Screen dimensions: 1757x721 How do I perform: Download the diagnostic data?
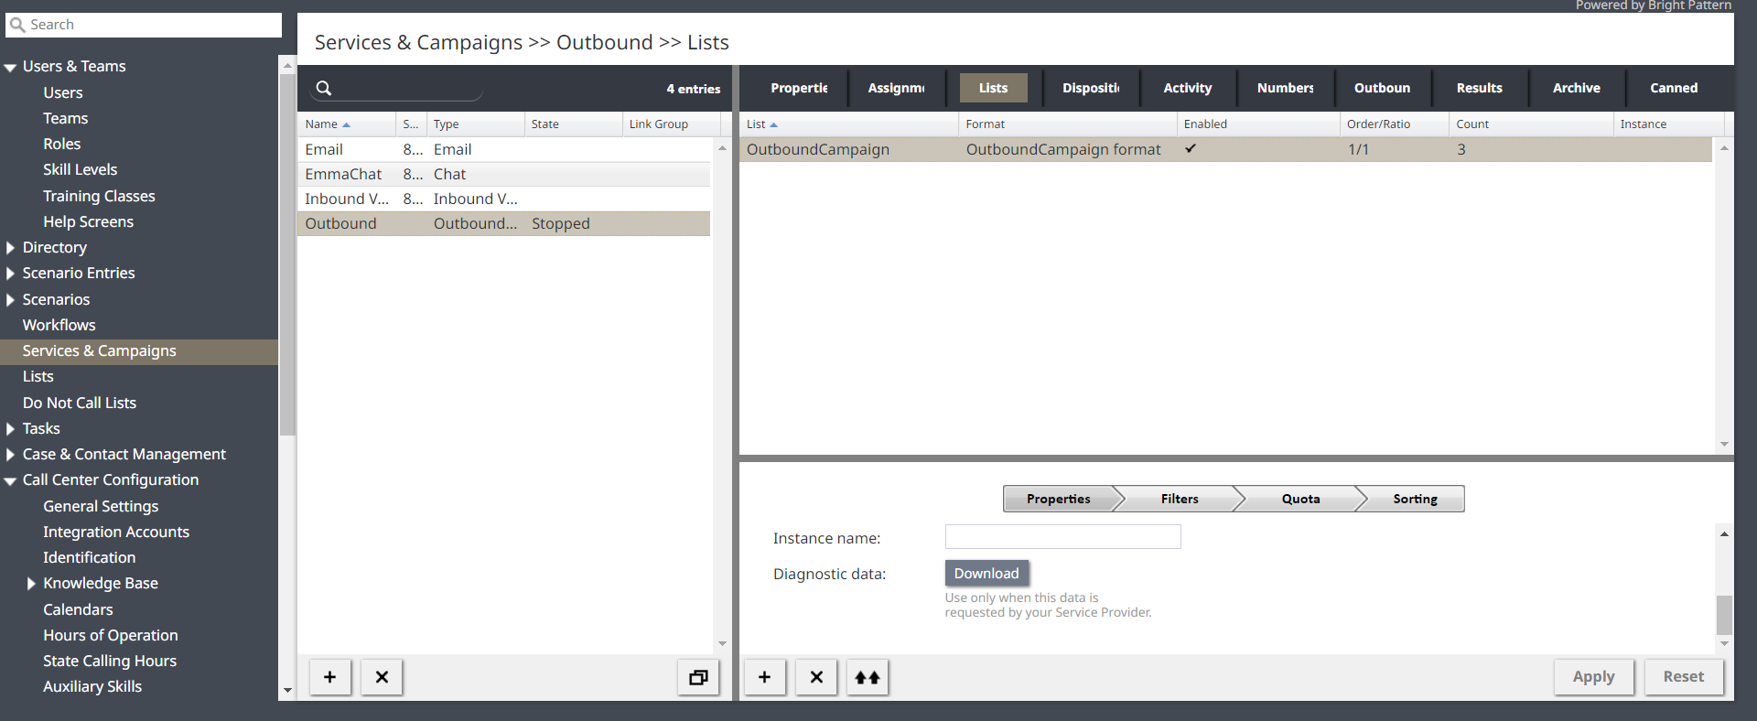[x=986, y=574]
